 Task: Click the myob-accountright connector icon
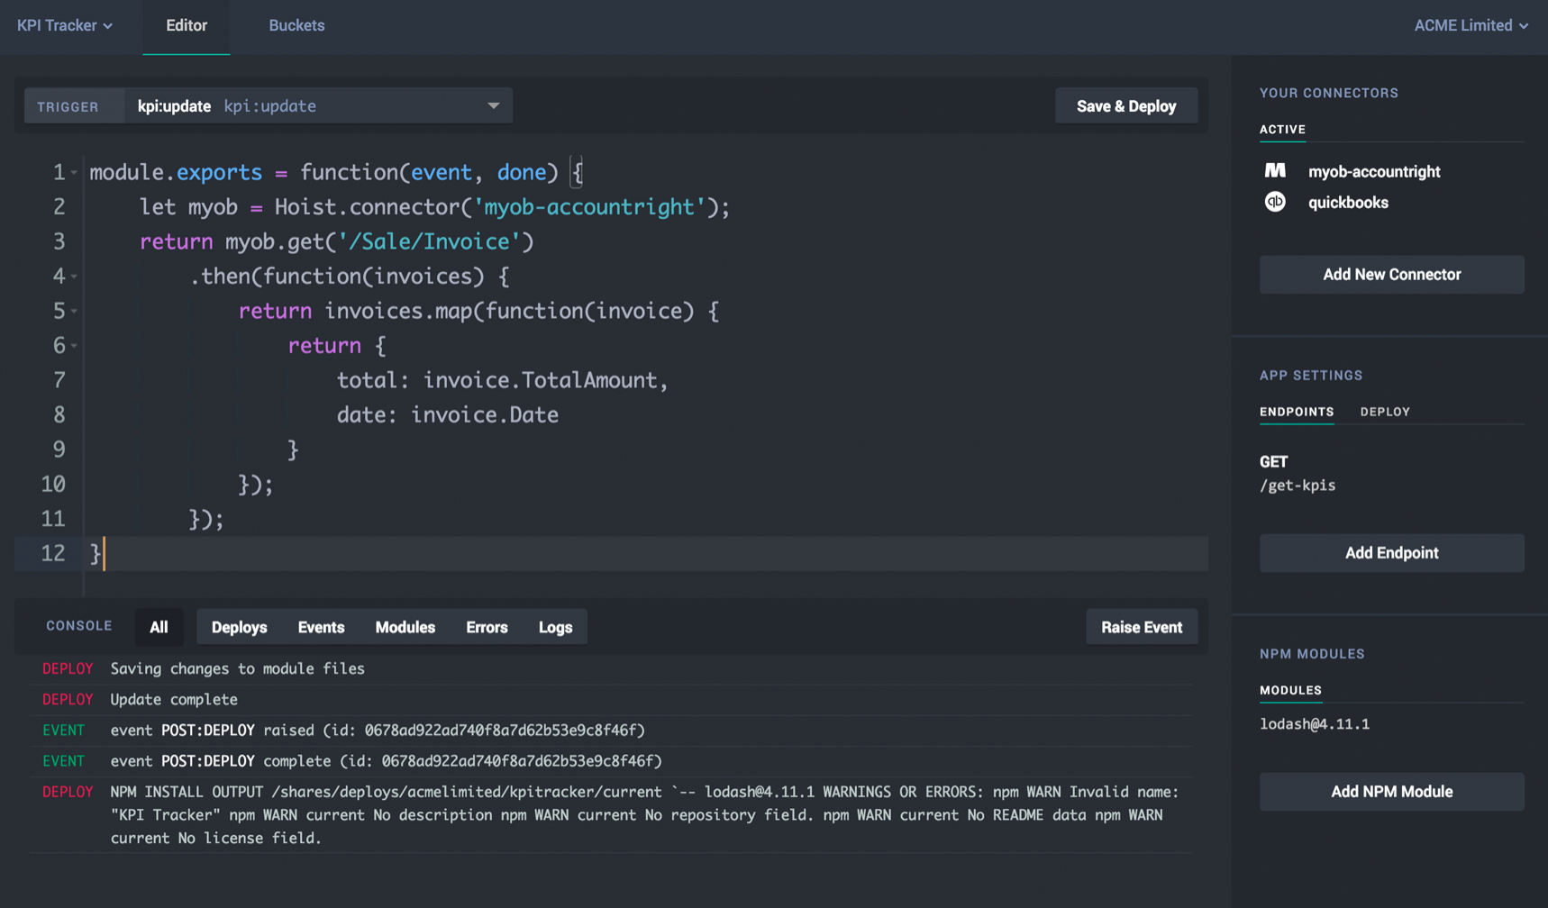coord(1275,171)
